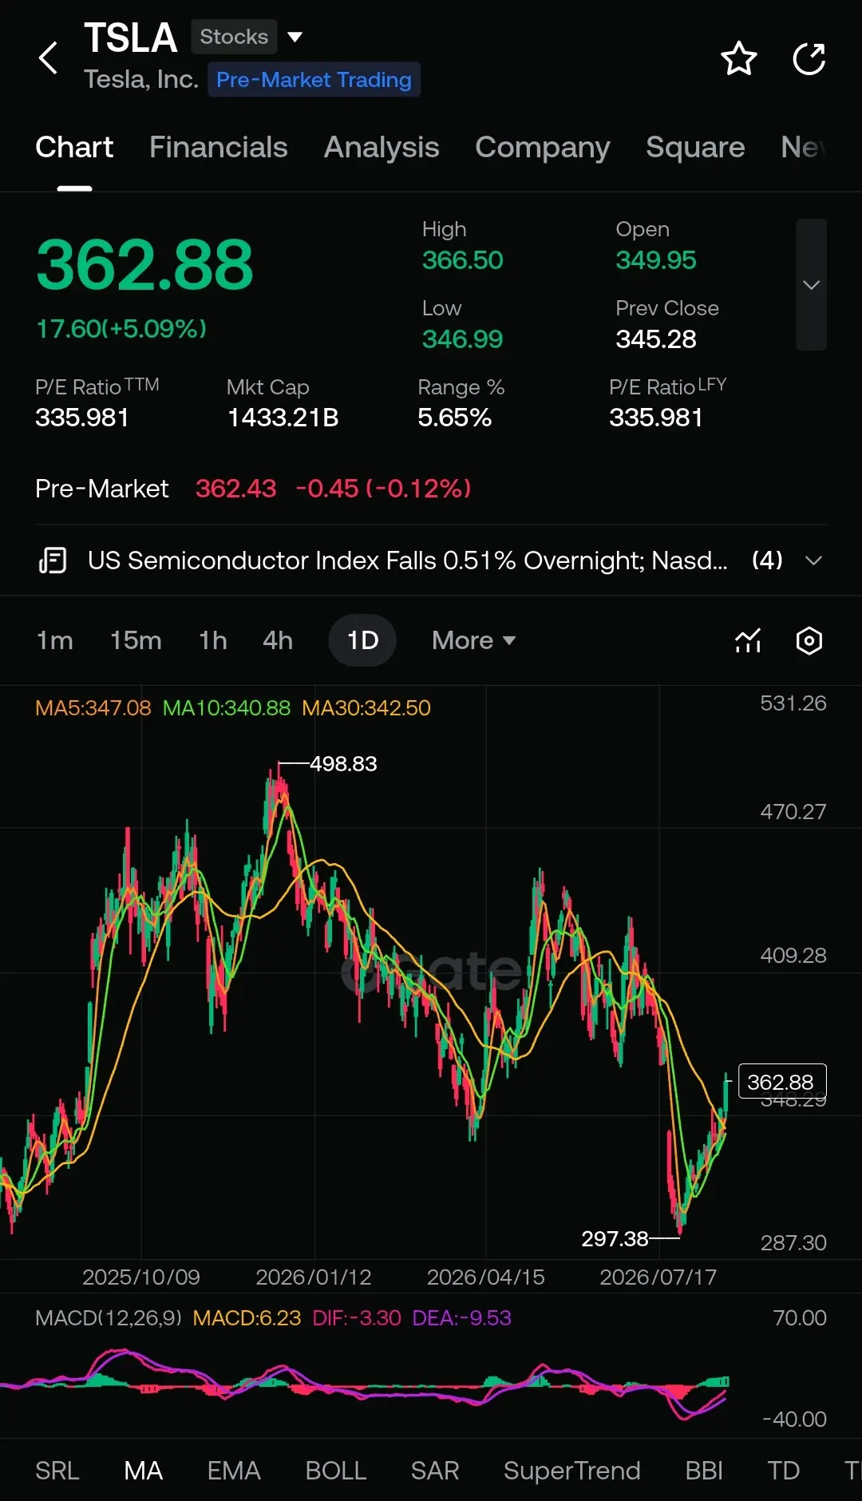862x1501 pixels.
Task: Select the MA indicator
Action: coord(144,1471)
